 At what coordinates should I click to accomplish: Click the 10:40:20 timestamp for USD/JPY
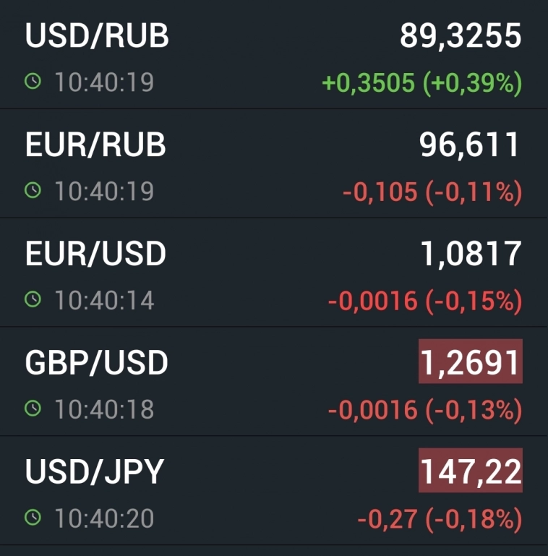[104, 518]
